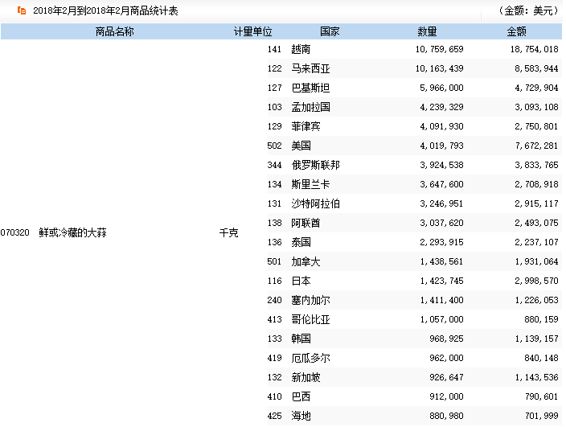Image resolution: width=566 pixels, height=427 pixels.
Task: Select country 韩国
Action: click(301, 339)
